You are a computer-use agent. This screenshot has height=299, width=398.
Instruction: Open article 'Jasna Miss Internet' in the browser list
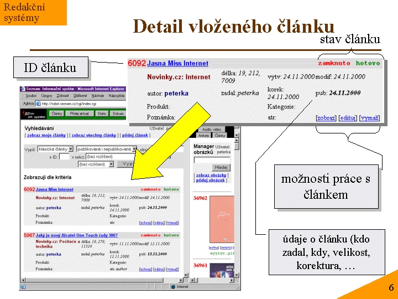(55, 189)
